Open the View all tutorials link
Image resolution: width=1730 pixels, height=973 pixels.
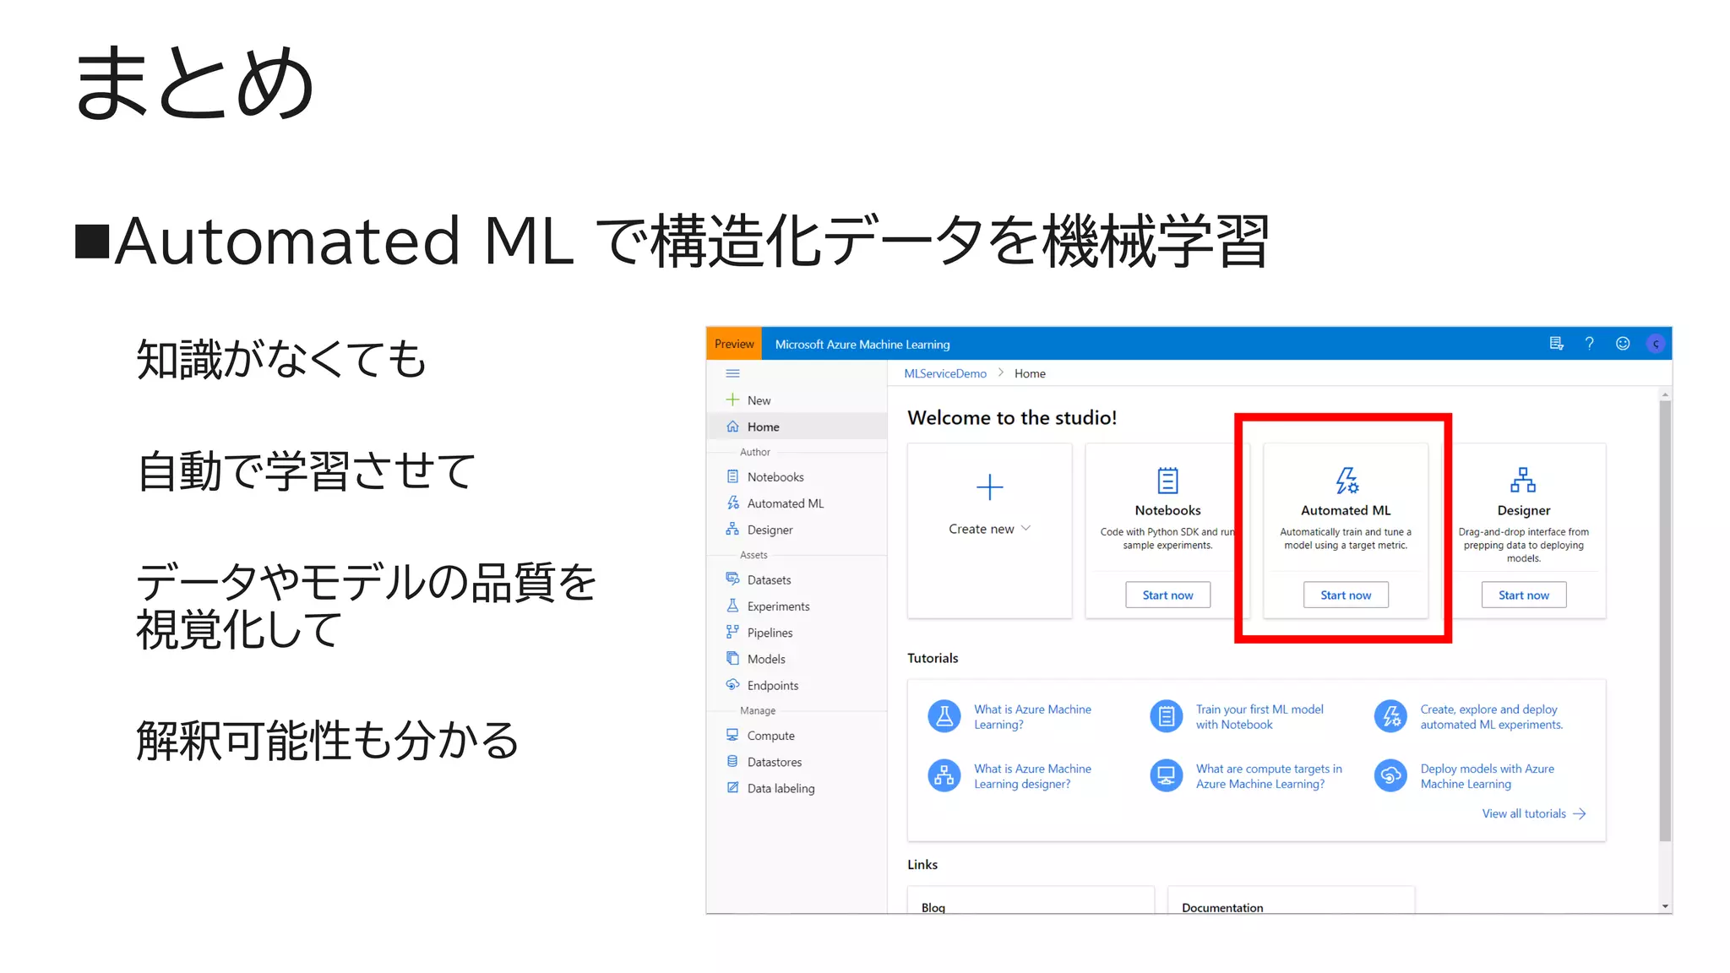pyautogui.click(x=1534, y=813)
